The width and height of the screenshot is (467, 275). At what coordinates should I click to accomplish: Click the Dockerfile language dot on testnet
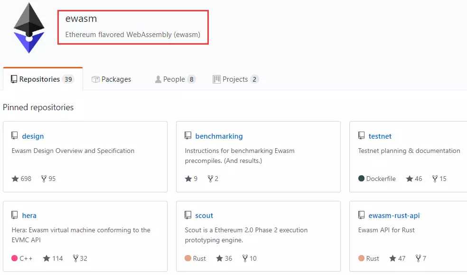pos(361,179)
